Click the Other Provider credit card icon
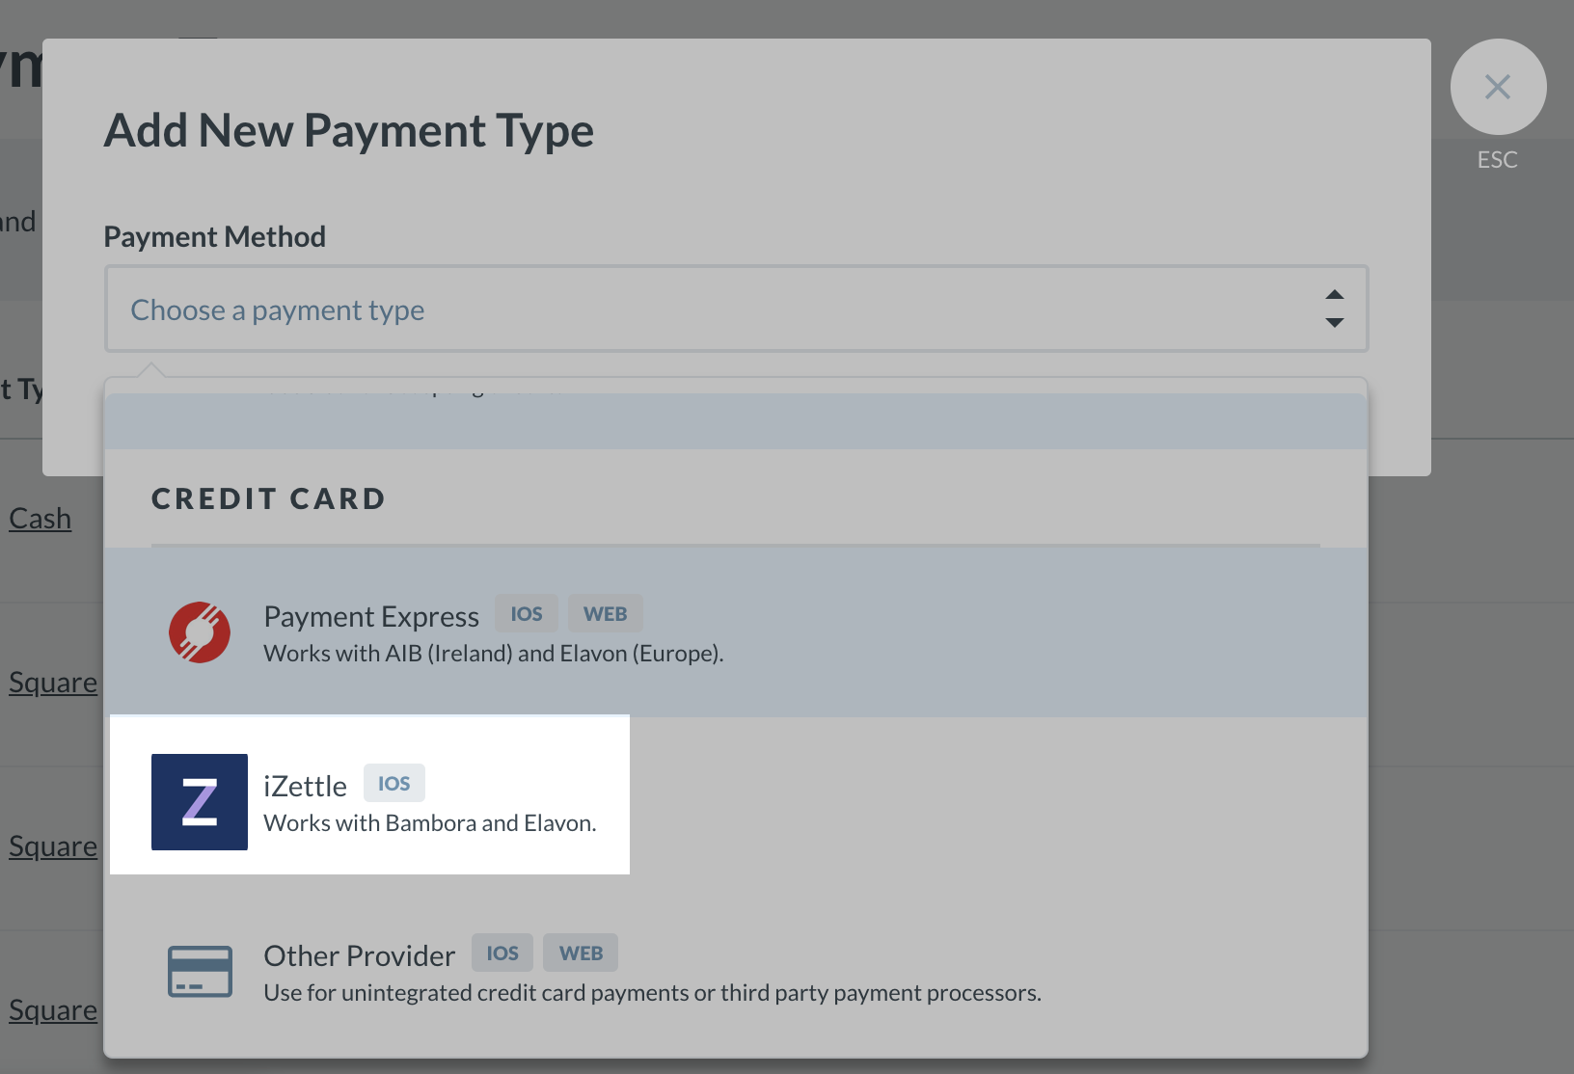Image resolution: width=1574 pixels, height=1074 pixels. pos(200,972)
